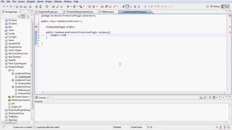Click the Save All icon
Viewport: 232px width, 130px height.
point(21,6)
